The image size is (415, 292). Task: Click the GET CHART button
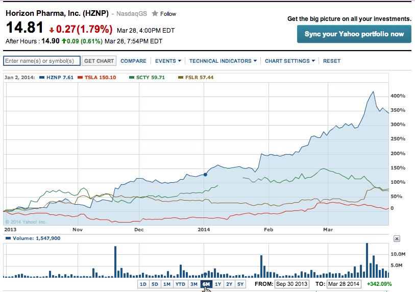(x=99, y=61)
